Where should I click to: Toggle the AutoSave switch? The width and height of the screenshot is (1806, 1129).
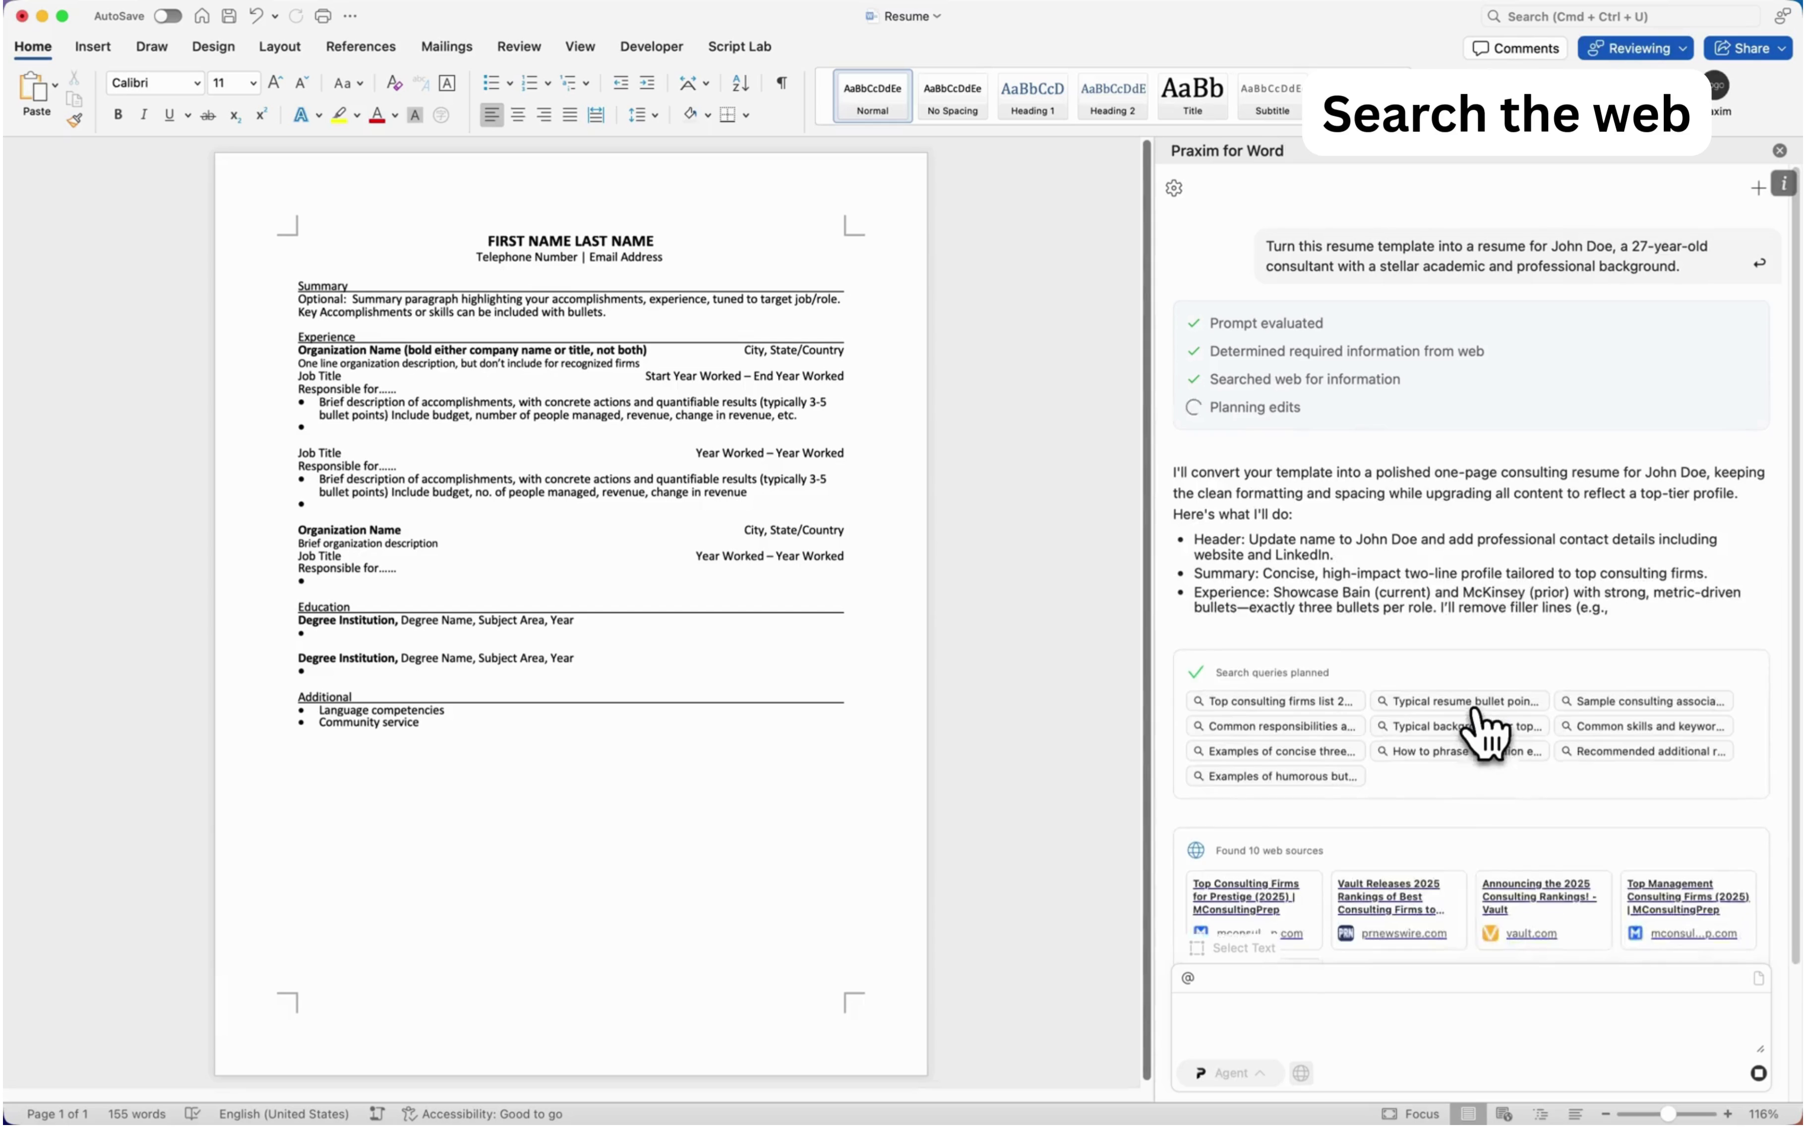167,16
